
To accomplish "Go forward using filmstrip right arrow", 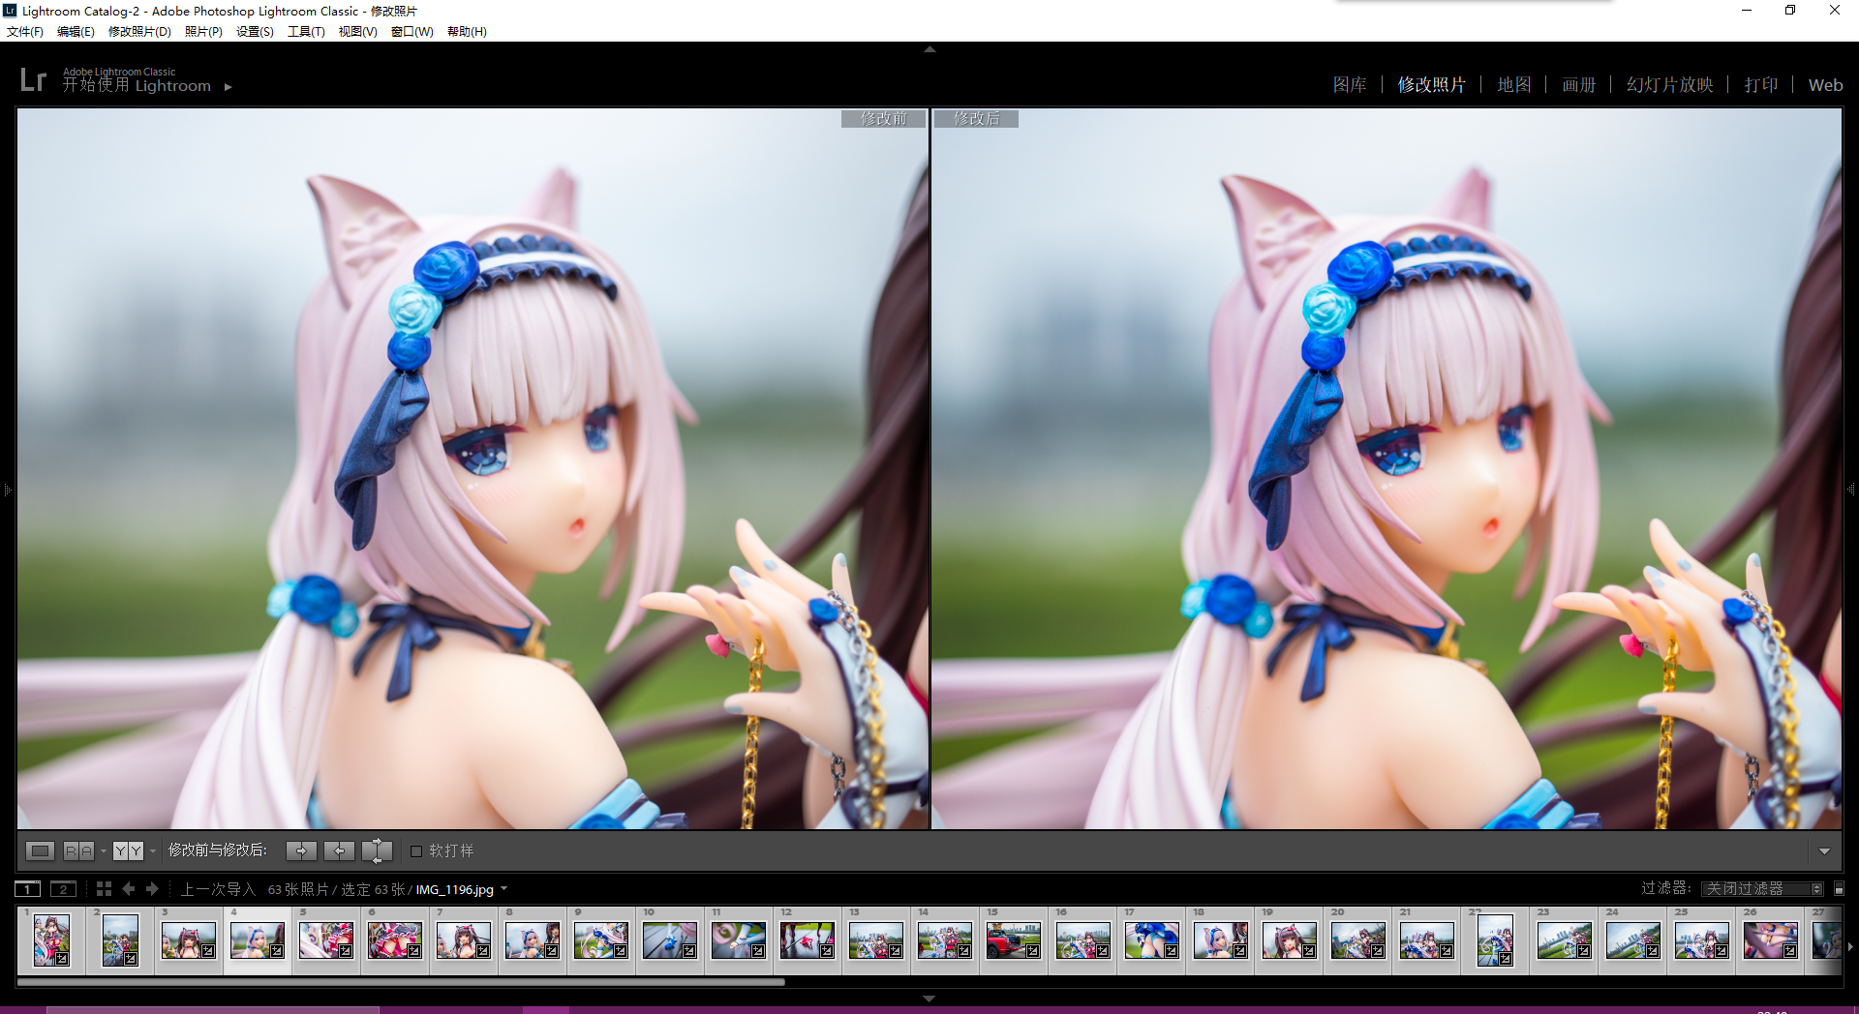I will (152, 888).
